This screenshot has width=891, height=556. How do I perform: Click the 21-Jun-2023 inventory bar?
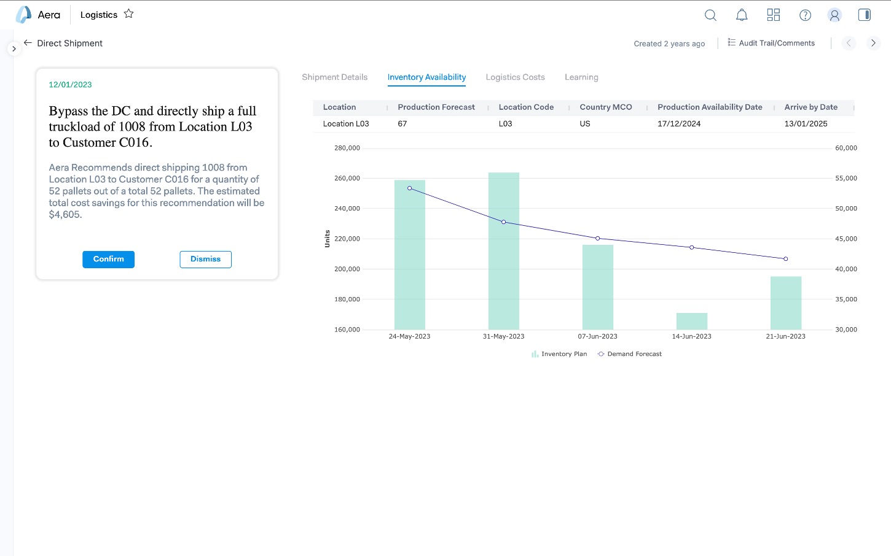click(x=786, y=303)
